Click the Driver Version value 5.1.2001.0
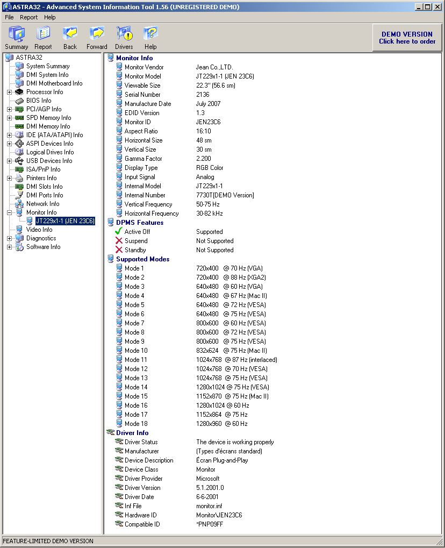 point(210,488)
